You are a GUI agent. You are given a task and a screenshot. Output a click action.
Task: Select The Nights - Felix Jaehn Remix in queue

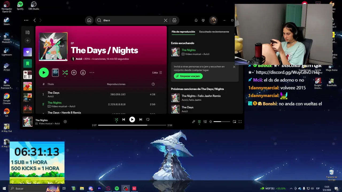click(x=201, y=96)
